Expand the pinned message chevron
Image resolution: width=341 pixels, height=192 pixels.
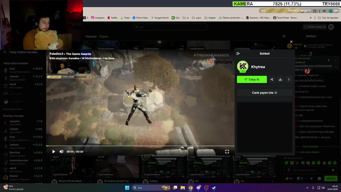coord(336,67)
